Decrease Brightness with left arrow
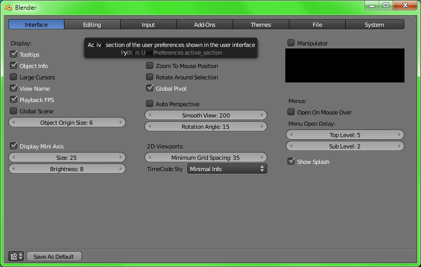 click(x=13, y=169)
